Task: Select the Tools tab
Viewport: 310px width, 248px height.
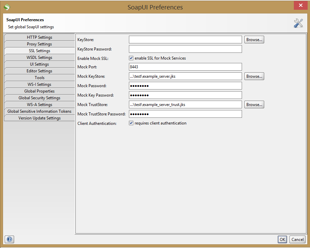Action: (39, 78)
